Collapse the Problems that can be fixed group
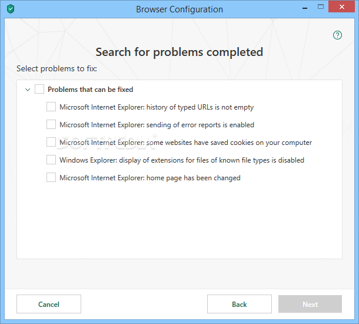Viewport: 359px width, 324px height. (x=28, y=90)
